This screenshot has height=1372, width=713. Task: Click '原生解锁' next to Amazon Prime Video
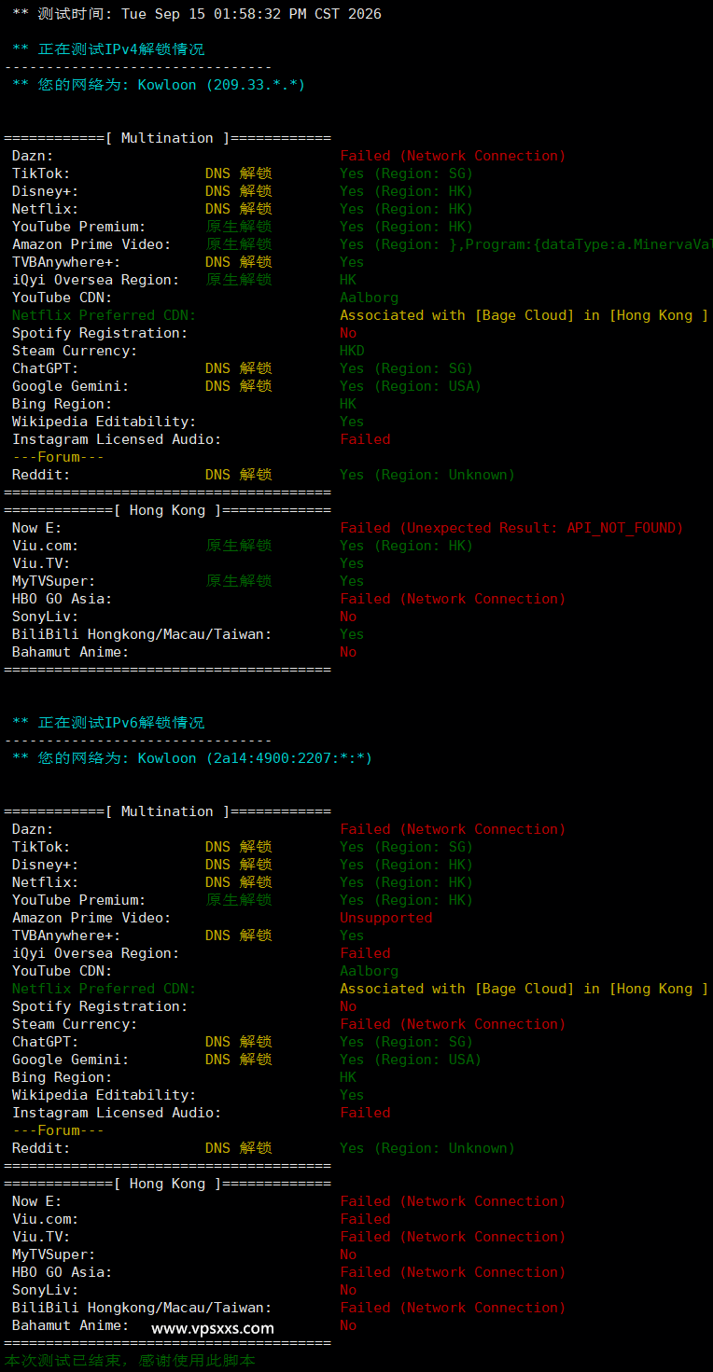239,244
